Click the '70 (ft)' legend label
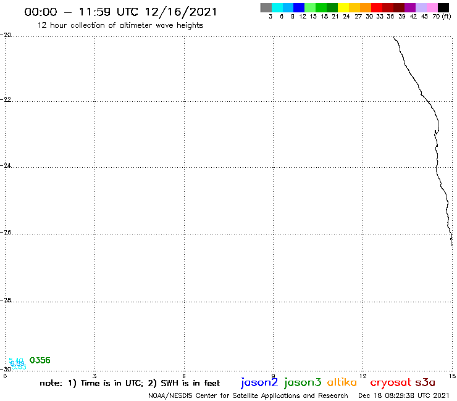Image resolution: width=457 pixels, height=401 pixels. click(442, 17)
